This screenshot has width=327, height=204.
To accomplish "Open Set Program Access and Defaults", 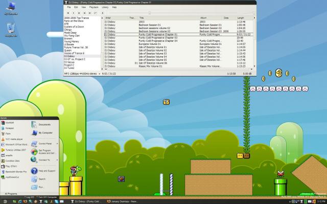I will coord(43,152).
